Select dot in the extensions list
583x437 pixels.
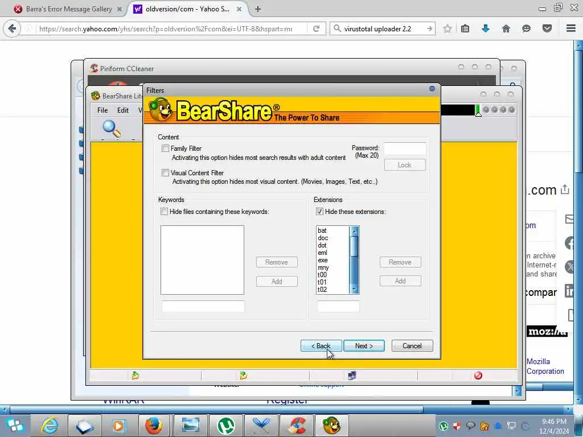coord(322,245)
